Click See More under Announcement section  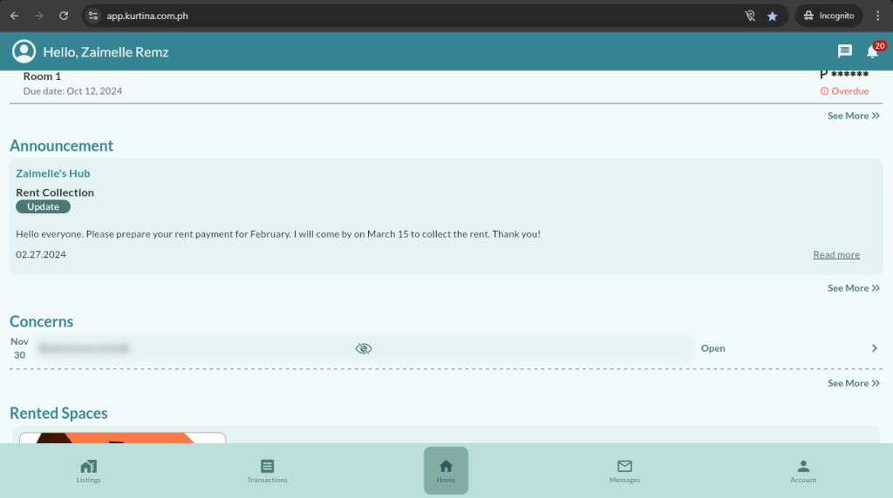[853, 288]
